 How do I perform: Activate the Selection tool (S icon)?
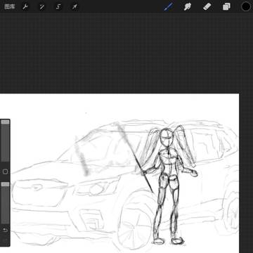click(x=58, y=7)
